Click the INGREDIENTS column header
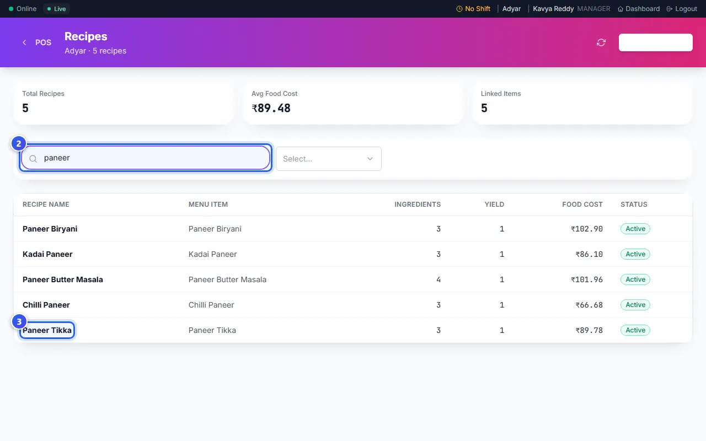The image size is (706, 441). click(418, 205)
